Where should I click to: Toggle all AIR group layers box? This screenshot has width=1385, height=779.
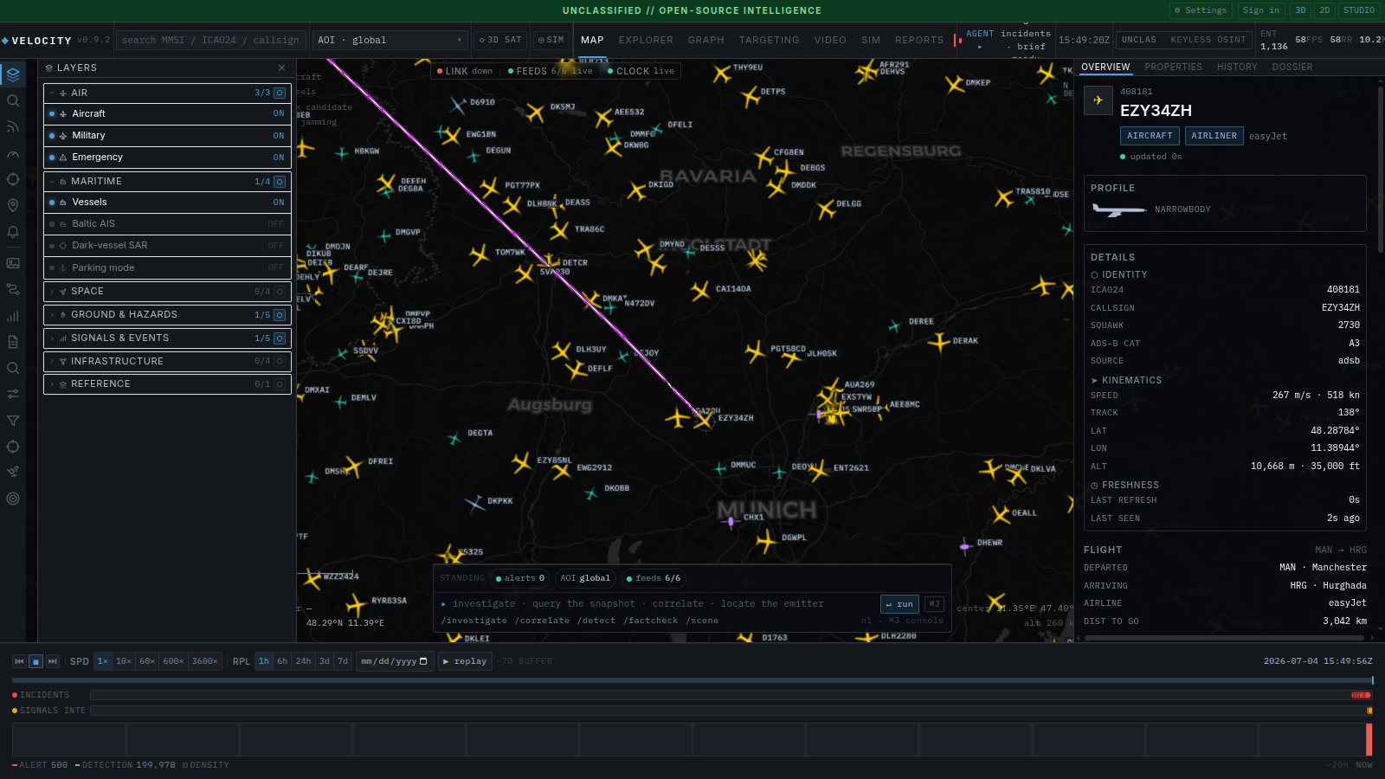(280, 93)
